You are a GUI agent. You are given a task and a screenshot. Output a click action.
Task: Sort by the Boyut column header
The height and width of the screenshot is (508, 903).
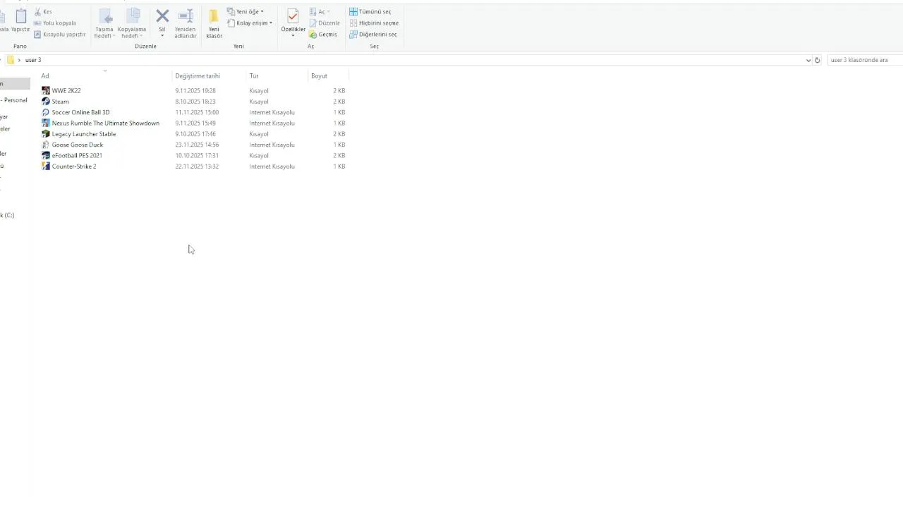tap(319, 76)
